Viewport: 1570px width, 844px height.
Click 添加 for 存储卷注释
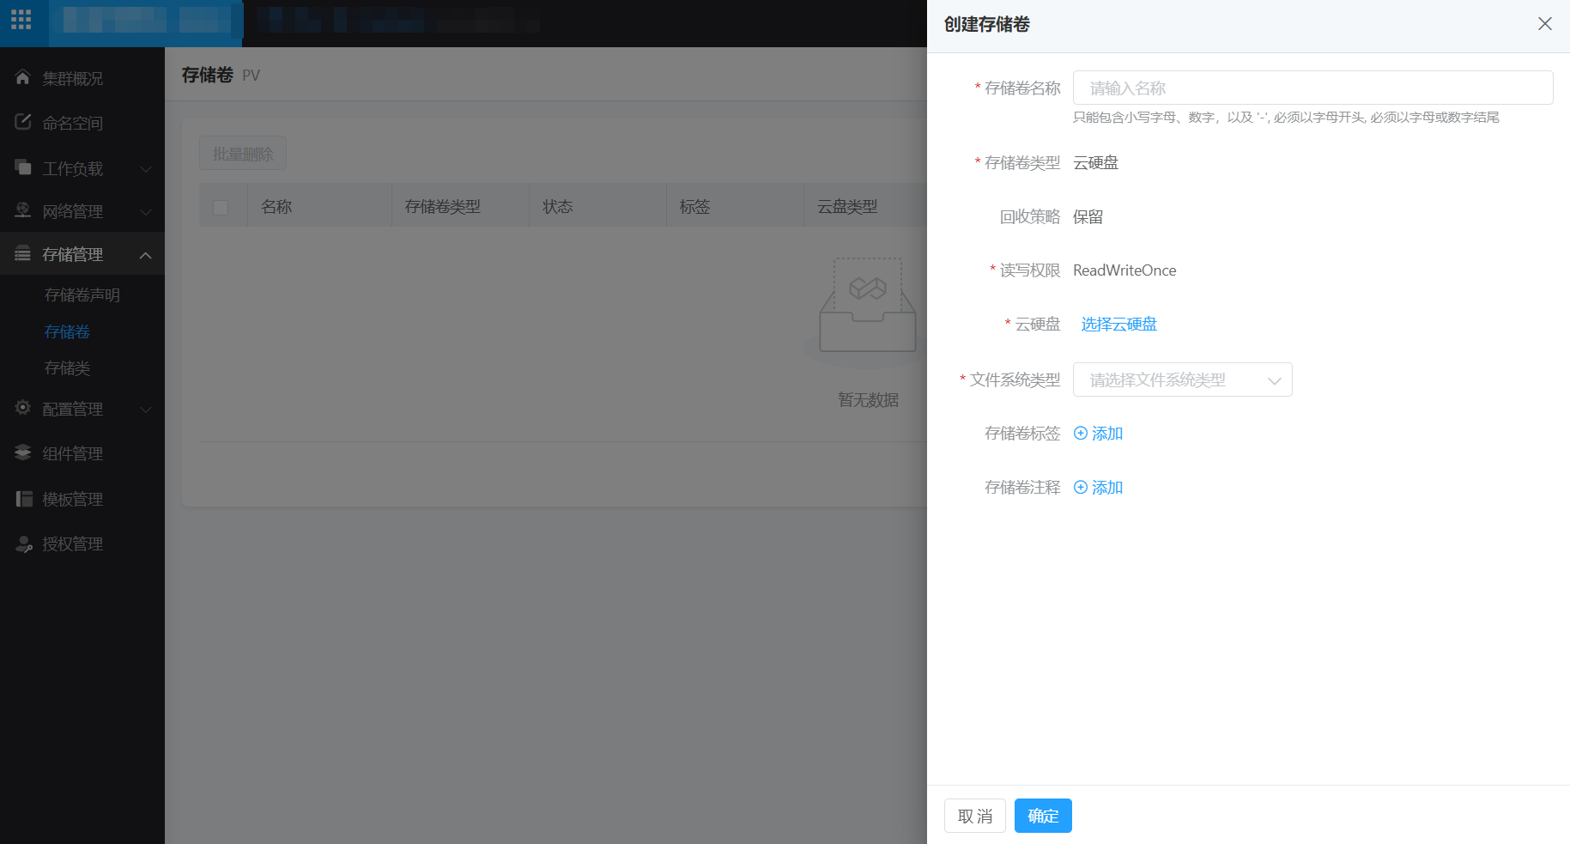(1106, 488)
